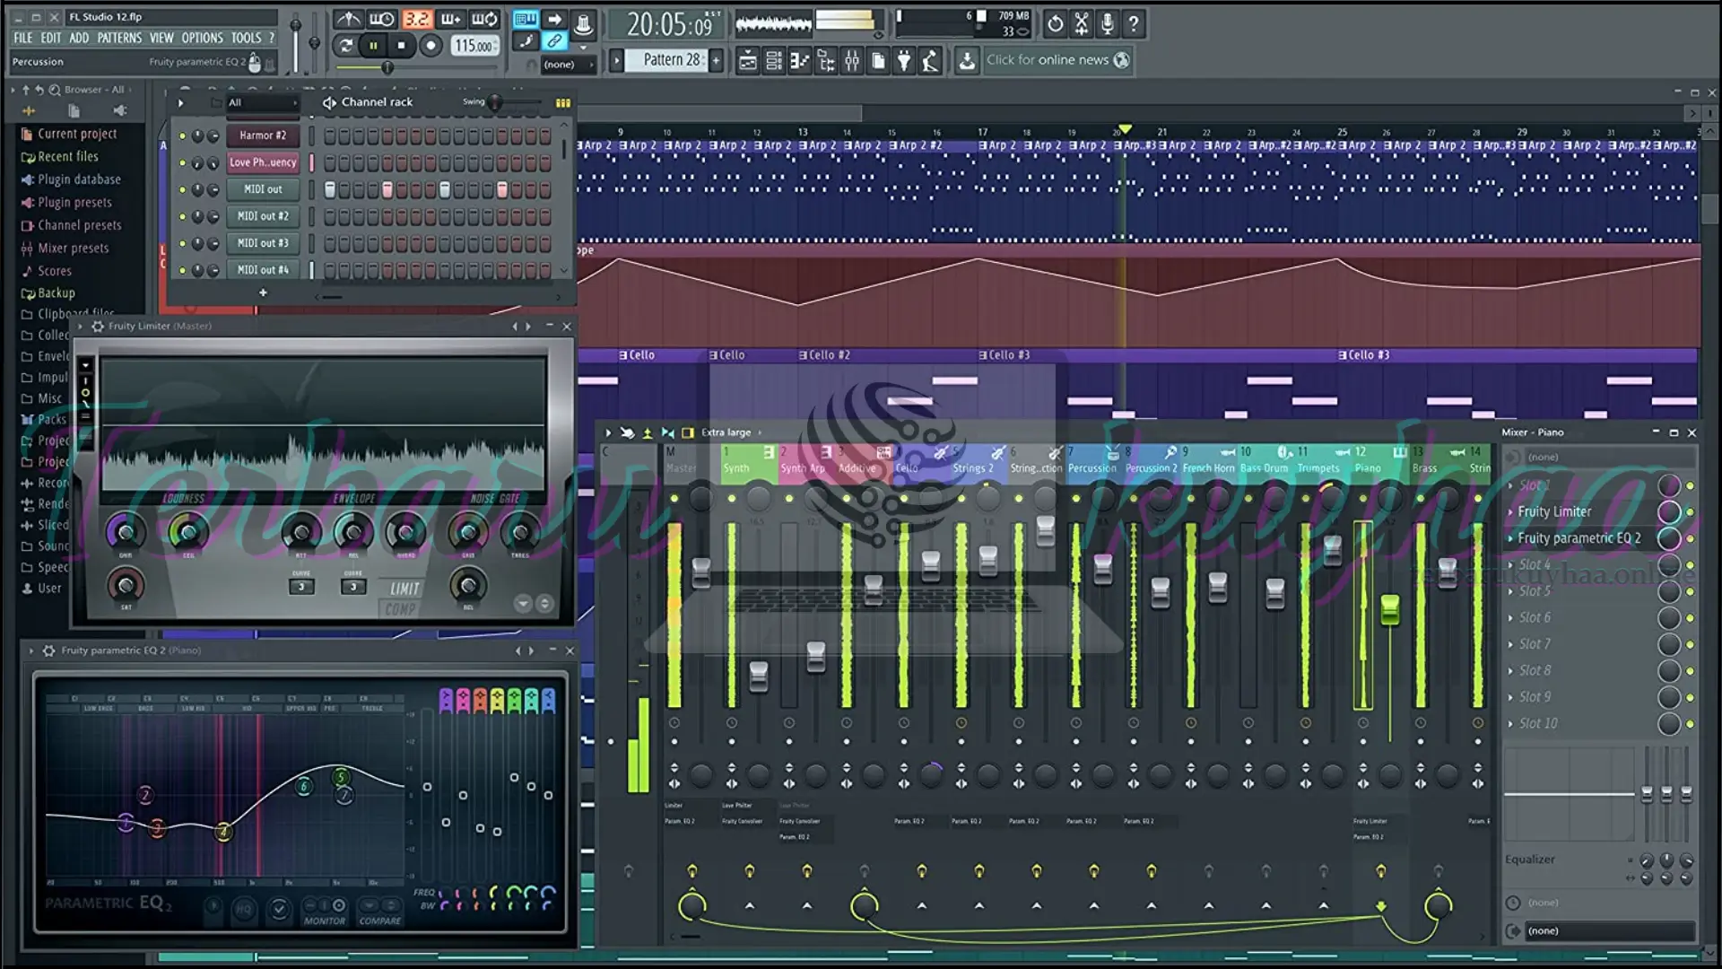Open the OPTIONS menu
This screenshot has width=1722, height=969.
tap(202, 38)
